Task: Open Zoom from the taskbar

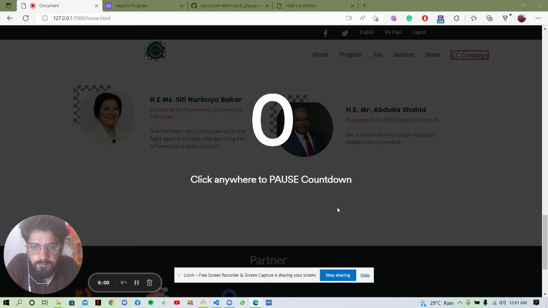Action: coord(229,302)
